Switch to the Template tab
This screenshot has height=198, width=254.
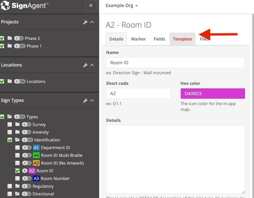point(182,39)
